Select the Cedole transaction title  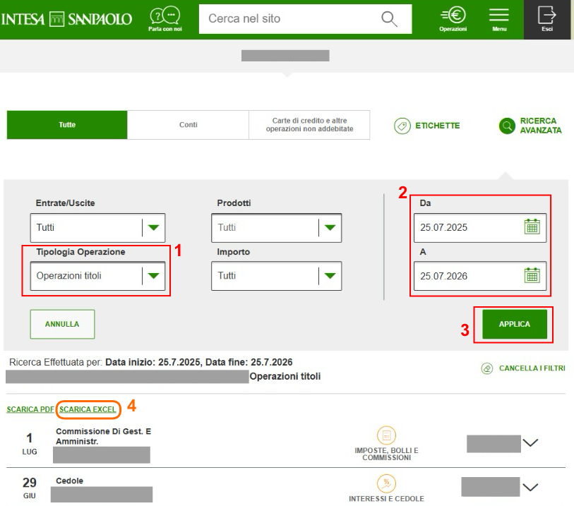[x=70, y=481]
